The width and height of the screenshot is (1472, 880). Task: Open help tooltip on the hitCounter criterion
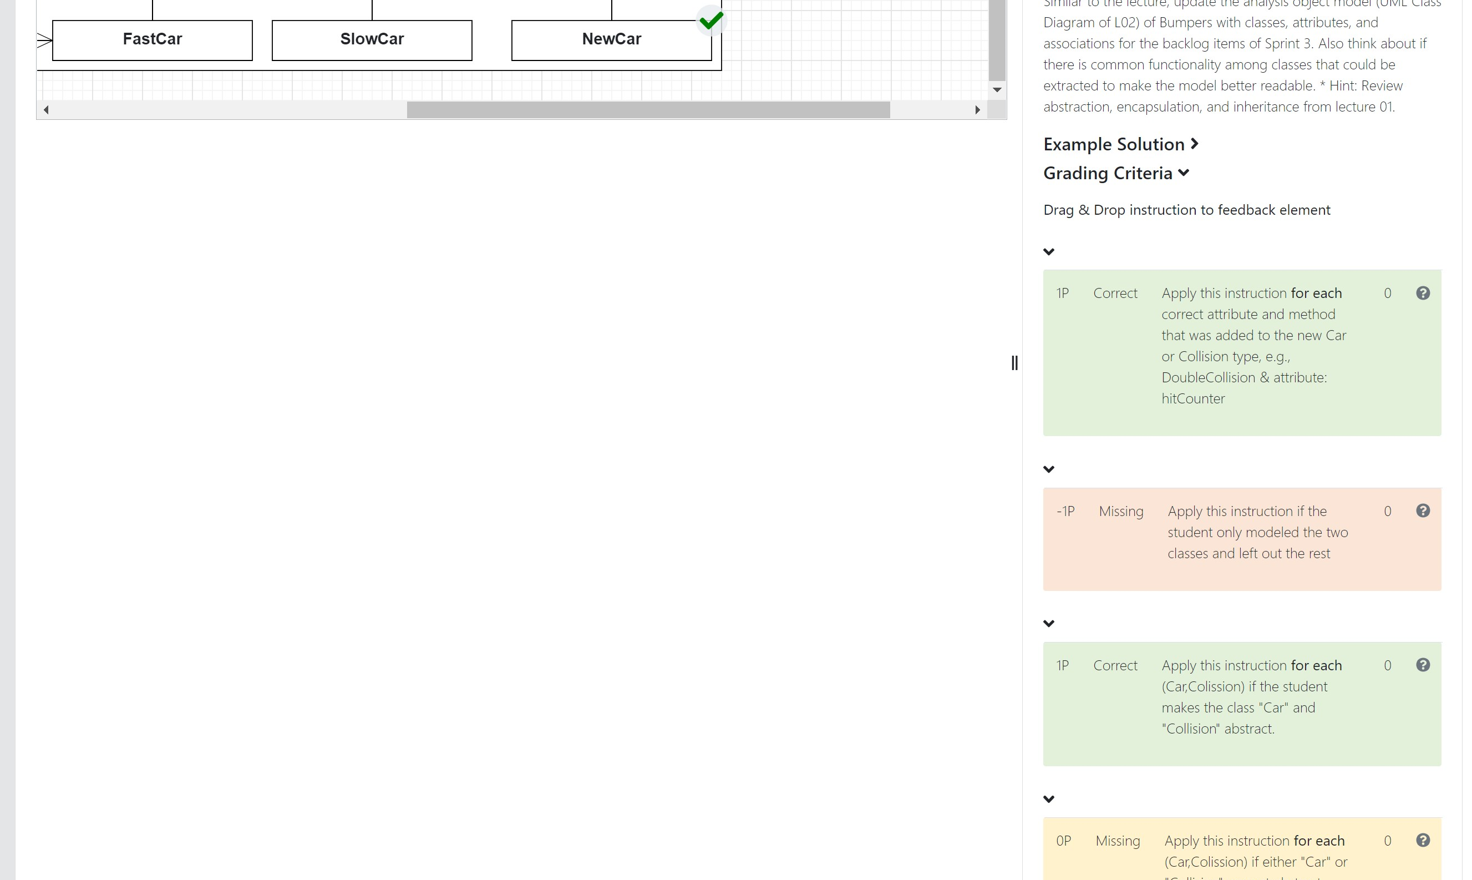[x=1423, y=293]
